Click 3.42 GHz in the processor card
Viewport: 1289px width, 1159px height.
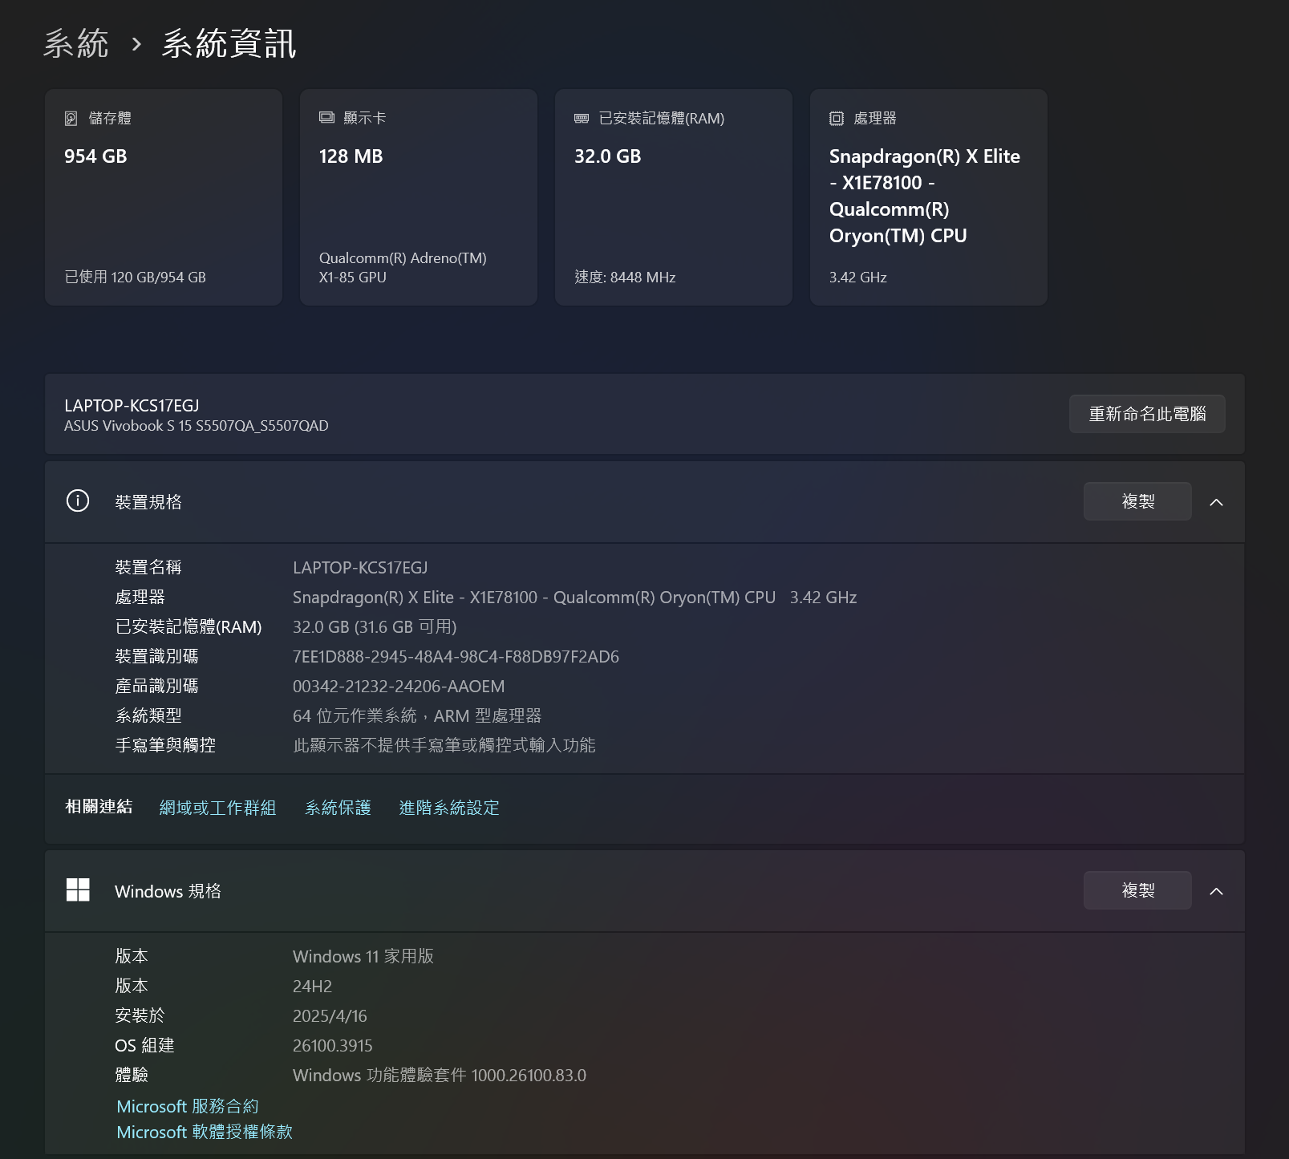[857, 277]
